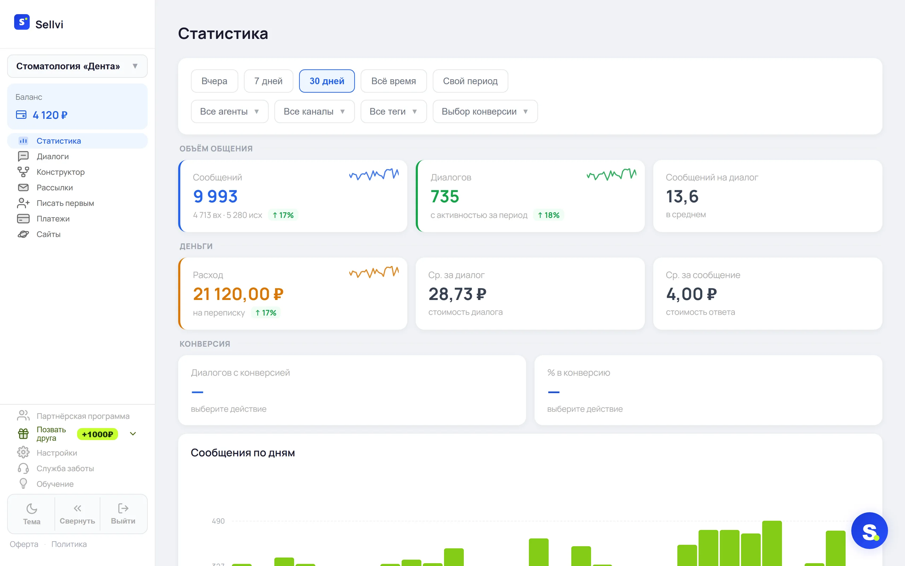Open the floating Sellvi chat bubble

[869, 530]
